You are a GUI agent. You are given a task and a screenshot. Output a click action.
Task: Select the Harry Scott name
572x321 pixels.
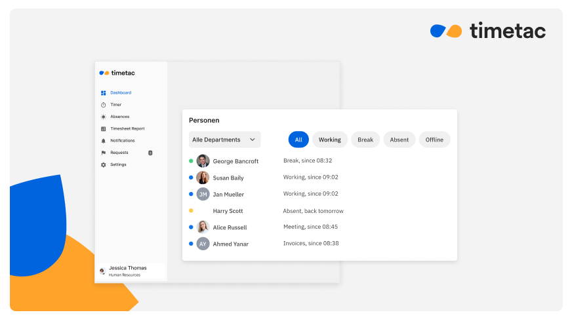point(228,211)
